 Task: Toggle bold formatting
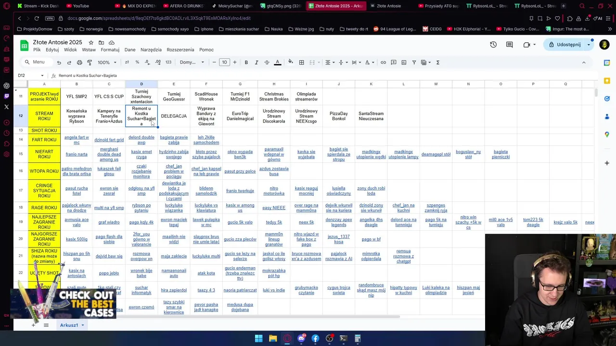tap(246, 62)
